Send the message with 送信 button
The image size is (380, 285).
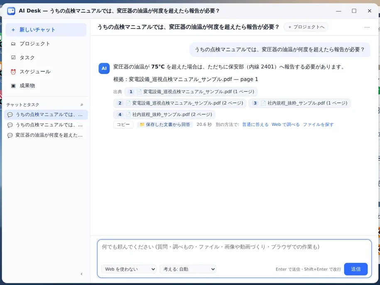(356, 269)
